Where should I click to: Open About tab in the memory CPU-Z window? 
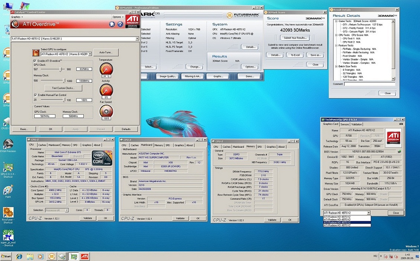pos(281,147)
